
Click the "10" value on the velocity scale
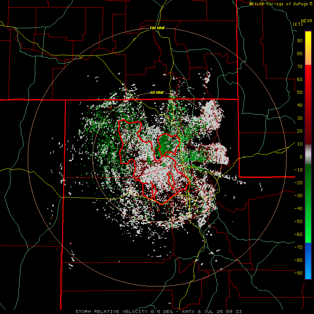(300, 144)
